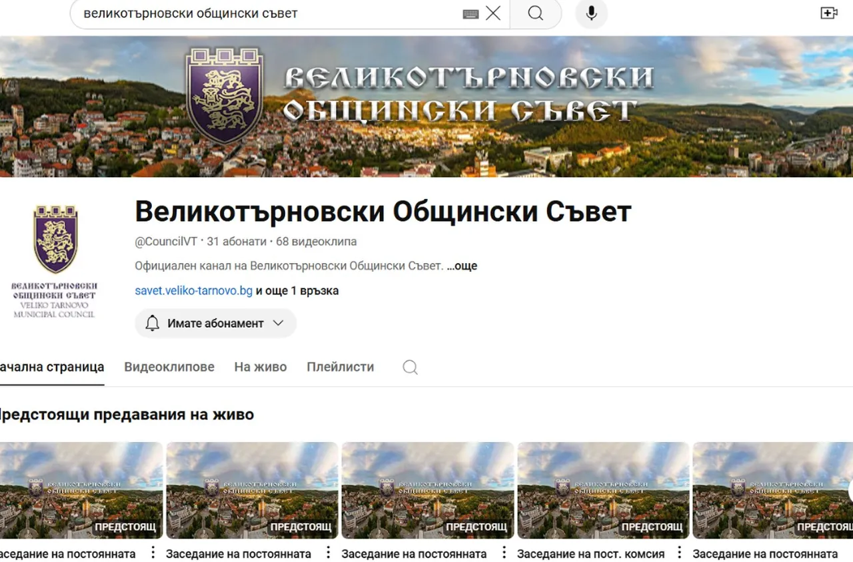Image resolution: width=853 pixels, height=562 pixels.
Task: Click the notification bell icon on subscription button
Action: [x=153, y=324]
